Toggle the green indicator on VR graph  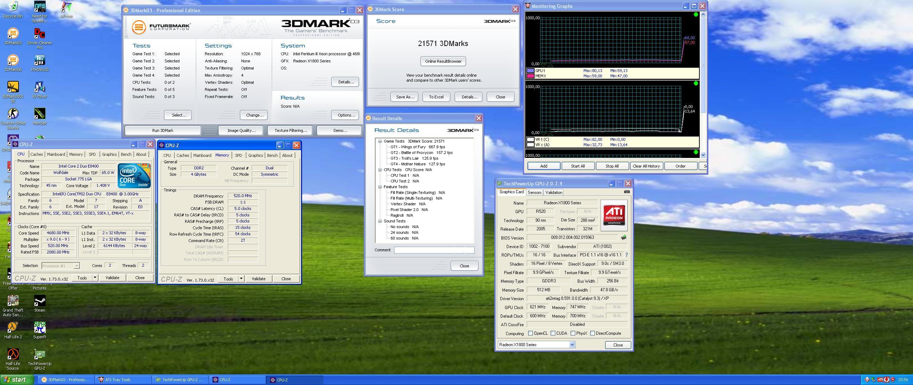[x=695, y=83]
